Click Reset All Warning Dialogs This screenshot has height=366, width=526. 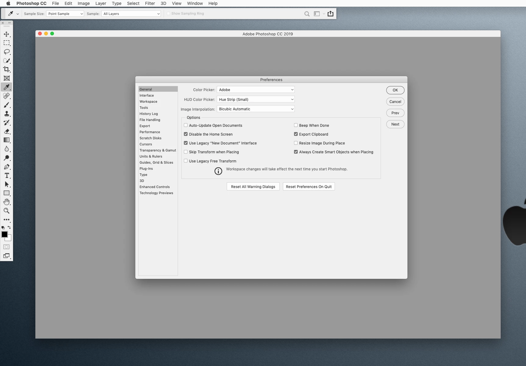(253, 187)
